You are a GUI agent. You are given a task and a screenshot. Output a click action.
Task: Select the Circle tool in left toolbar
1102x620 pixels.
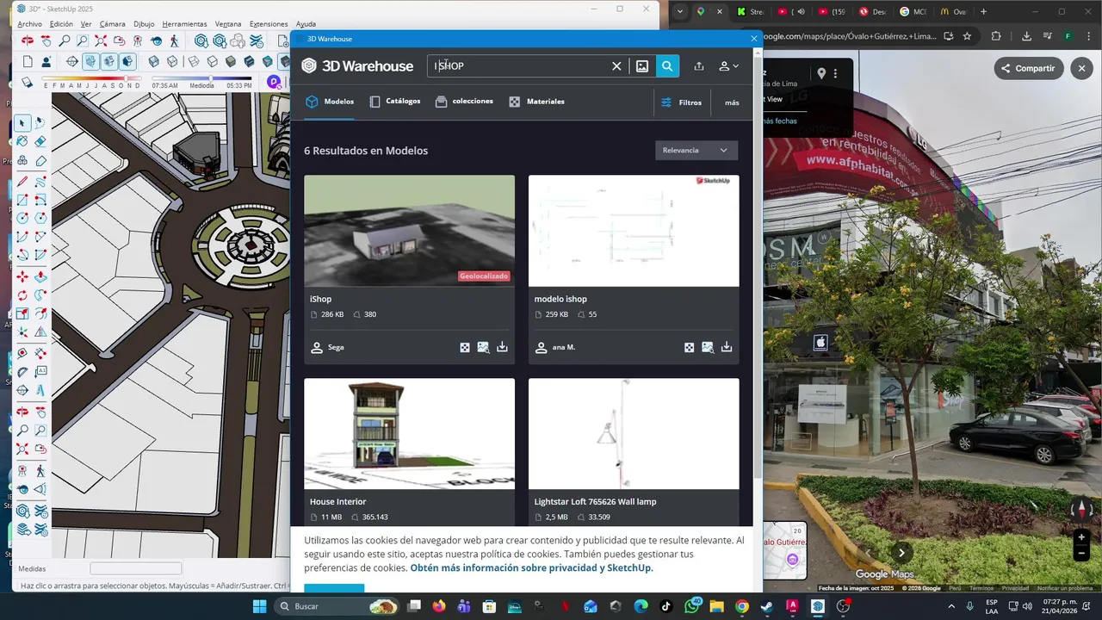pyautogui.click(x=22, y=217)
